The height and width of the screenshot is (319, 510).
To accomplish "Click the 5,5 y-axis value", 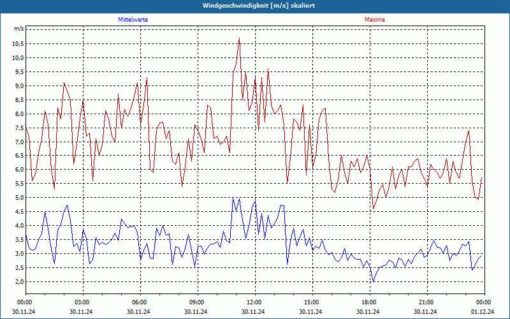I will click(x=19, y=184).
